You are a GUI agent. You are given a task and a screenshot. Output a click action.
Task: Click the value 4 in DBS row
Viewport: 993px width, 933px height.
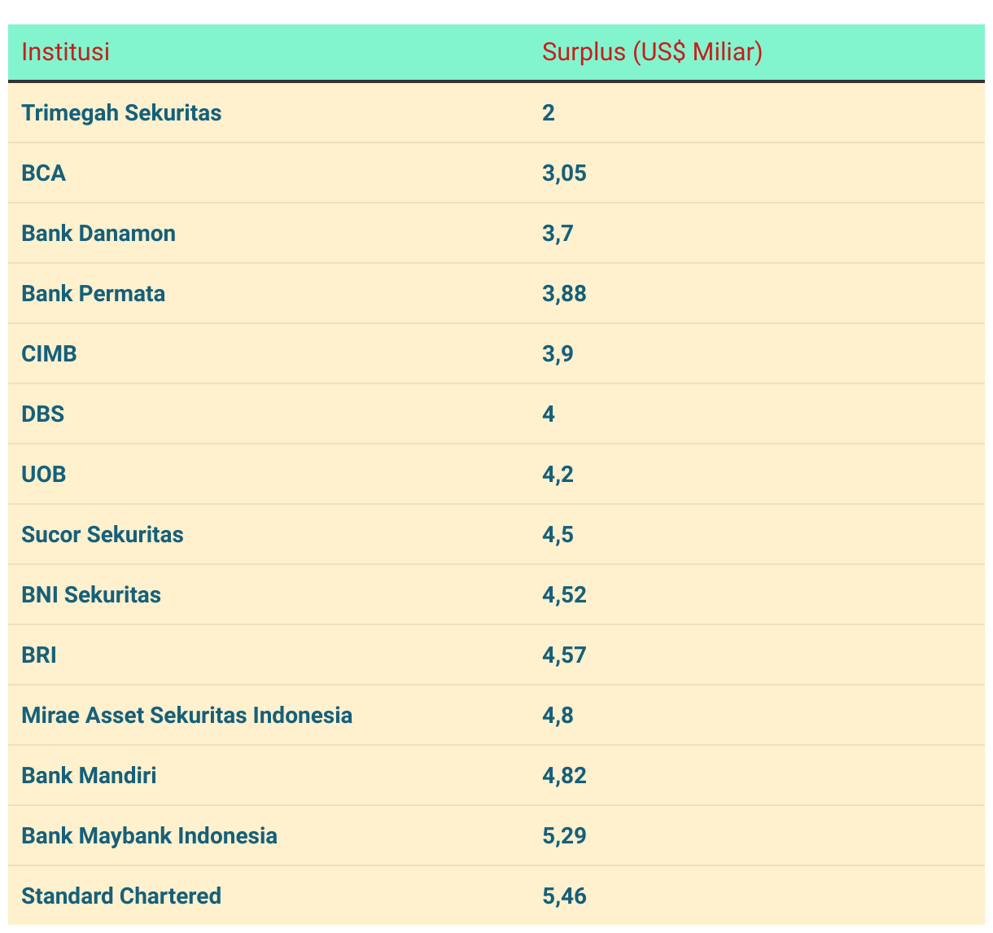click(549, 414)
